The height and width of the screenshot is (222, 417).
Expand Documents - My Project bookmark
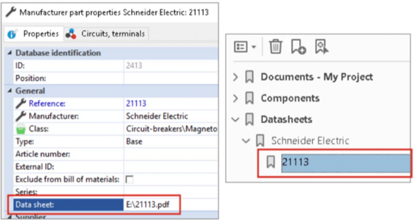click(236, 77)
